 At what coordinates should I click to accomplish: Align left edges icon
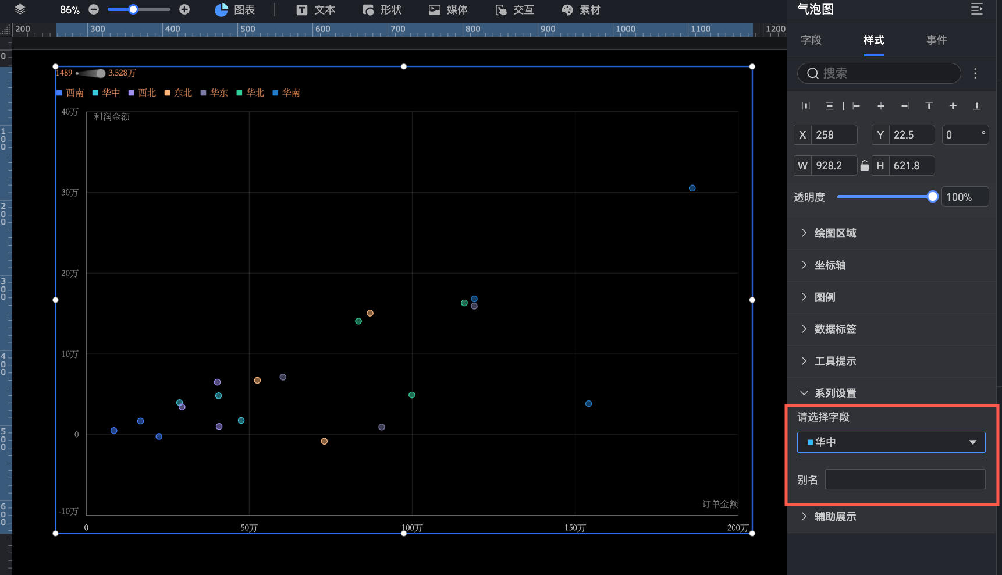[856, 106]
